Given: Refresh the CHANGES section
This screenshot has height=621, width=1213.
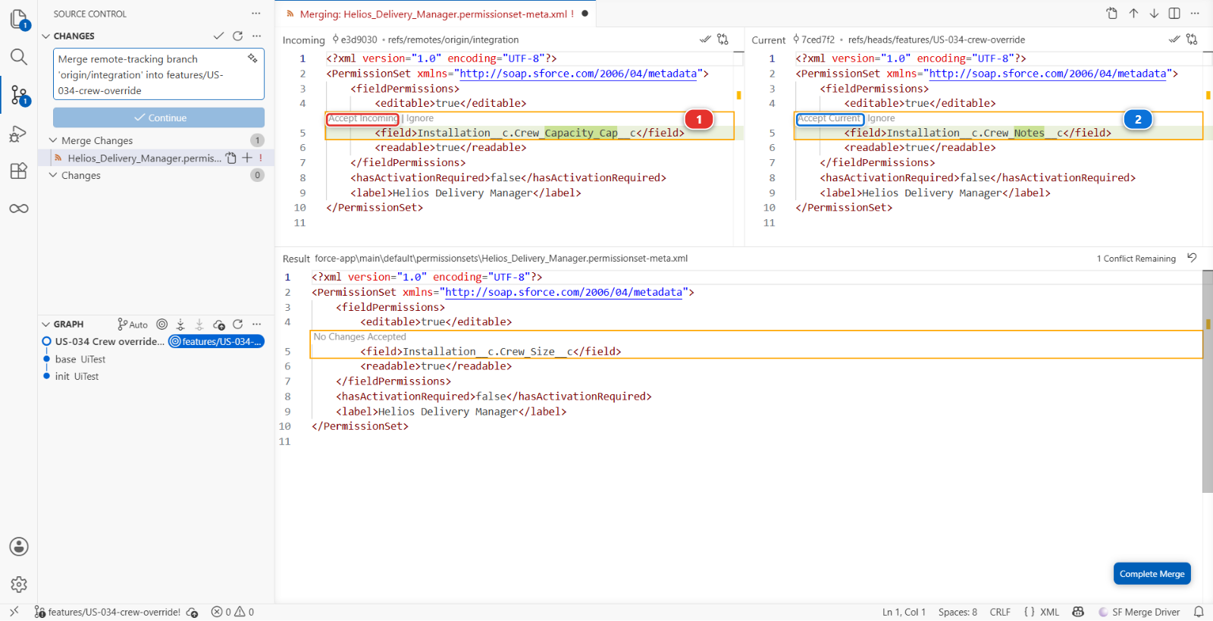Looking at the screenshot, I should [237, 36].
